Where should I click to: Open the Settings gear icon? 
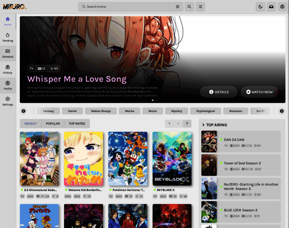(x=8, y=99)
